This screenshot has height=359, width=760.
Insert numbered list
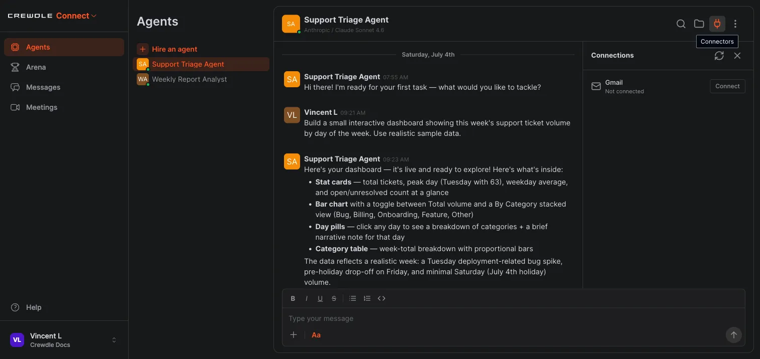(x=367, y=298)
